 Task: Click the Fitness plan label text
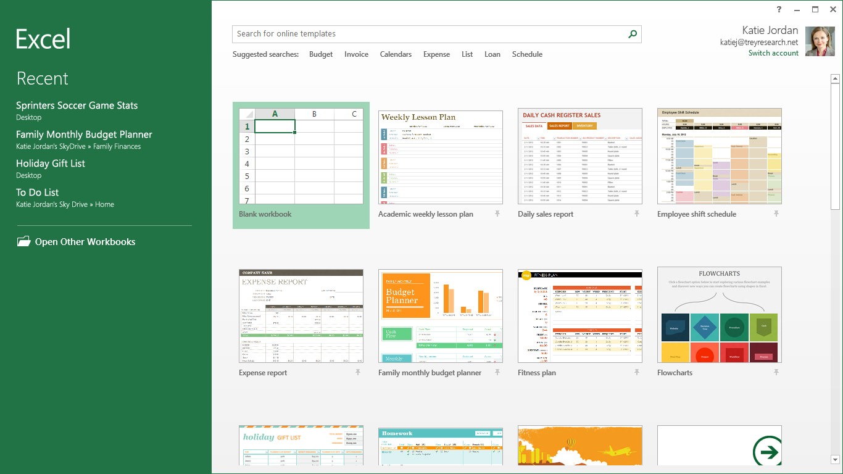[x=537, y=373]
